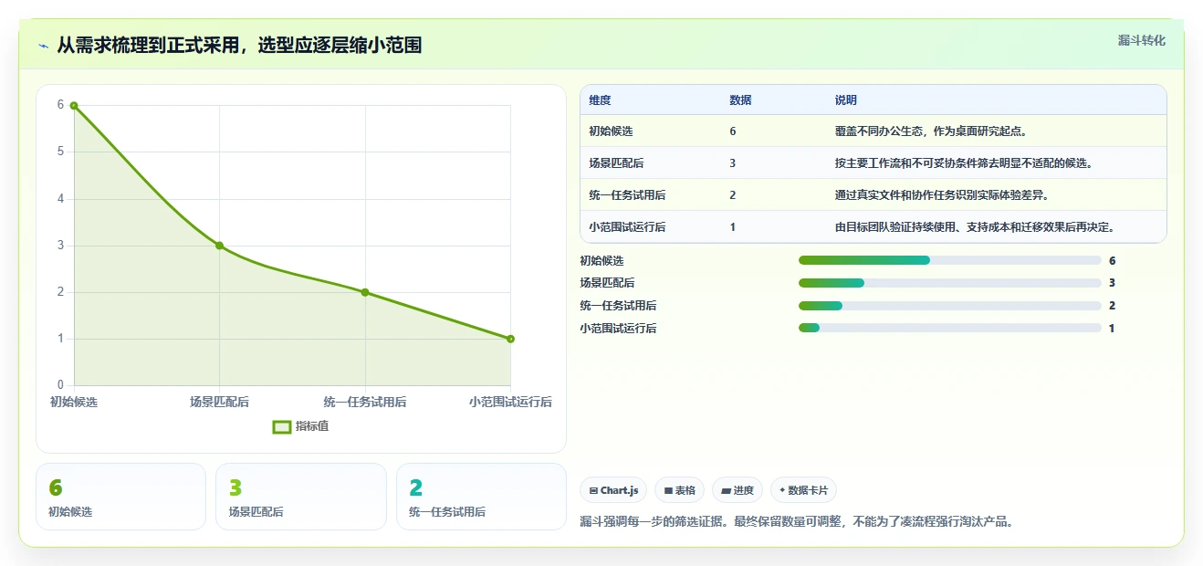Click the x-axis label 小范围试运行后 in the chart
Image resolution: width=1203 pixels, height=566 pixels.
pyautogui.click(x=510, y=402)
